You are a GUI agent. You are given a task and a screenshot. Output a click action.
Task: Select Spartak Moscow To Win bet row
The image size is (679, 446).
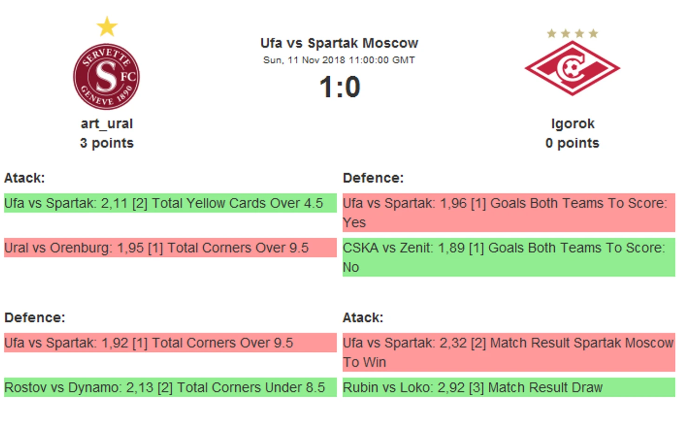tap(509, 352)
